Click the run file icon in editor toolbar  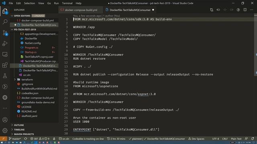(238, 10)
